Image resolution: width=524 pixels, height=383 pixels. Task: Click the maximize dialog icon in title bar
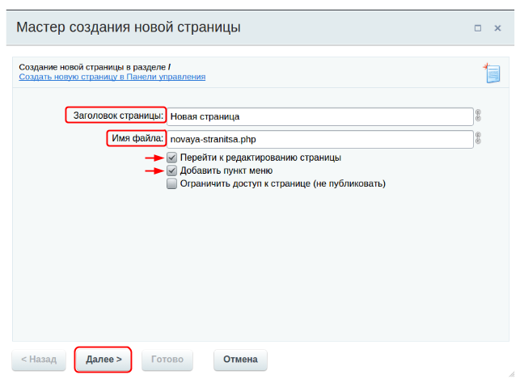click(x=478, y=28)
